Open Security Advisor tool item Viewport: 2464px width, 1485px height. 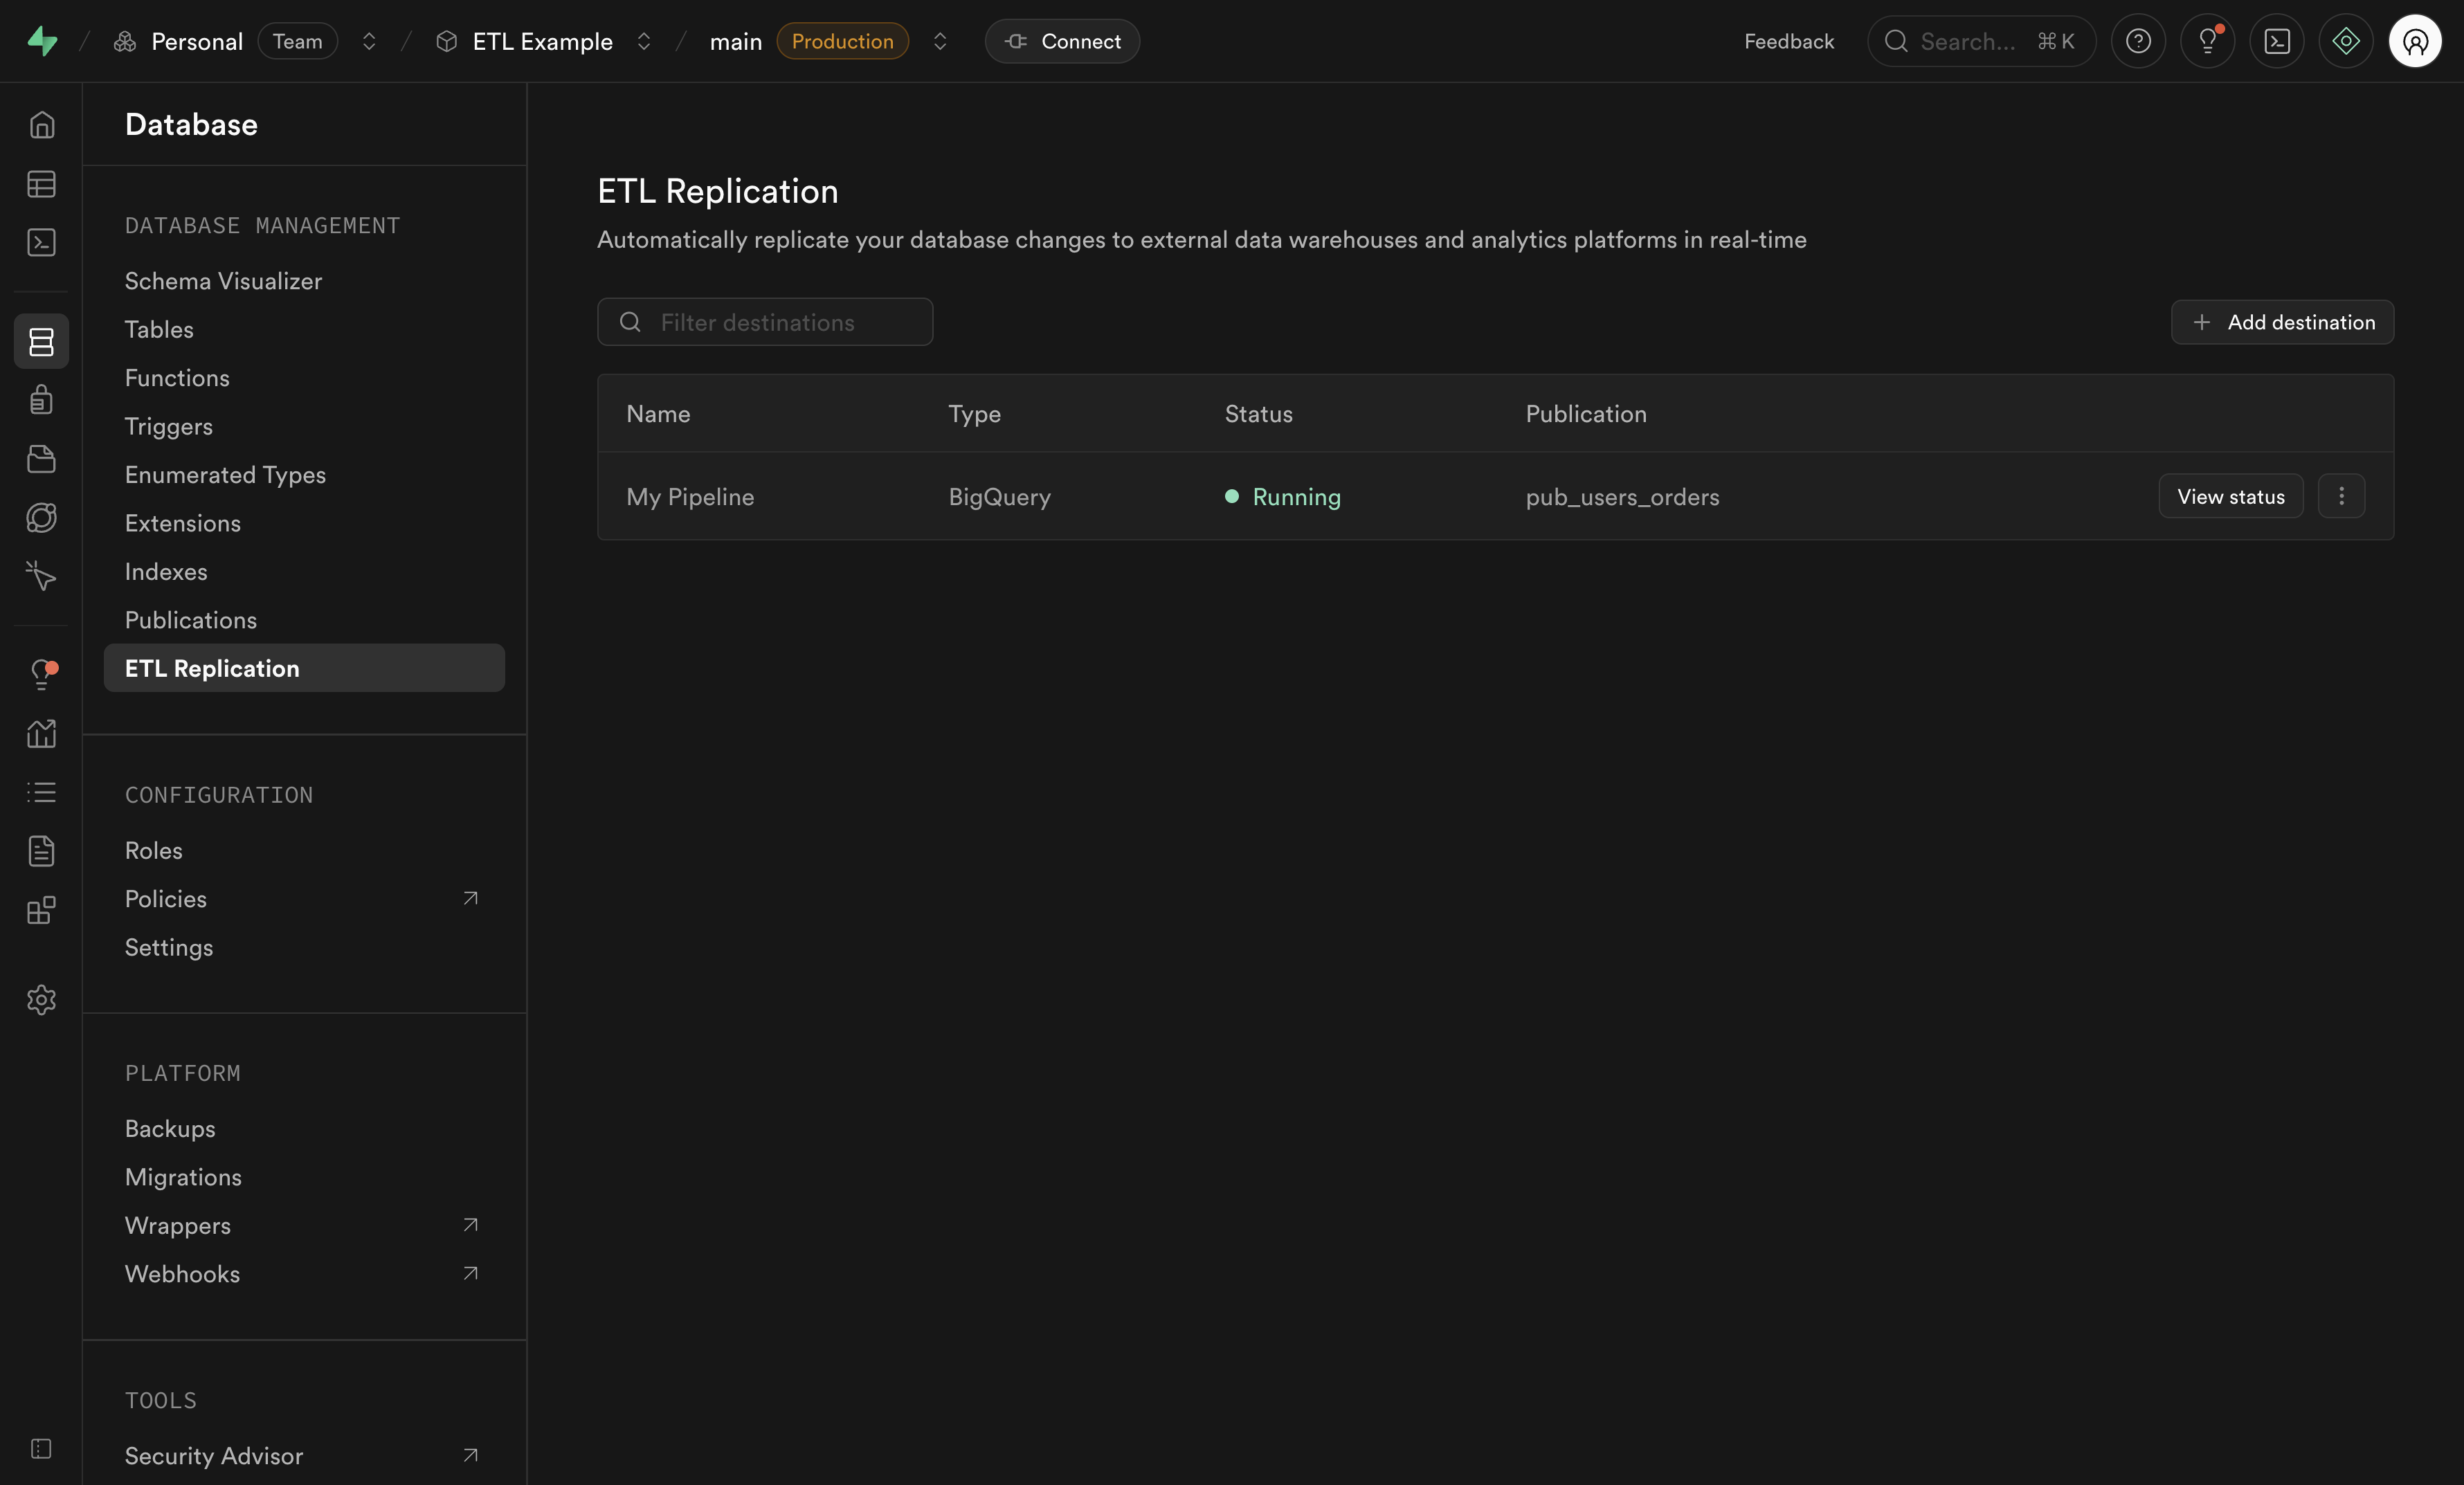pos(304,1456)
